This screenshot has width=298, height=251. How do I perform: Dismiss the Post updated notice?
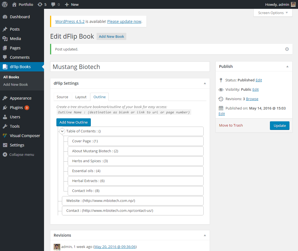click(x=287, y=49)
